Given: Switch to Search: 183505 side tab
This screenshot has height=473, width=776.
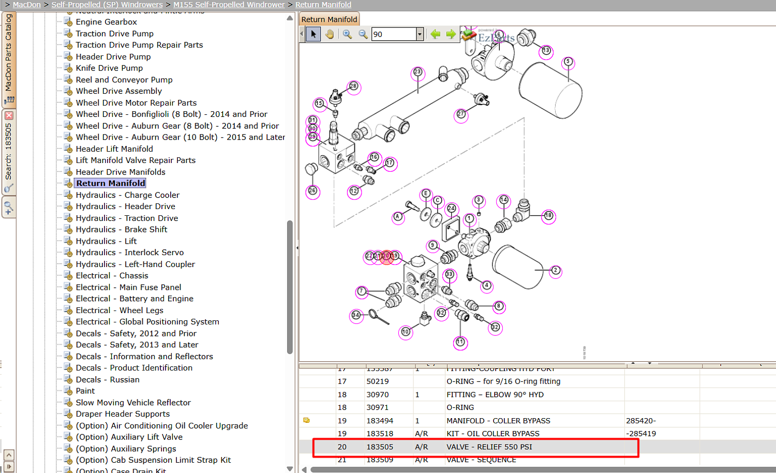Looking at the screenshot, I should 9,151.
